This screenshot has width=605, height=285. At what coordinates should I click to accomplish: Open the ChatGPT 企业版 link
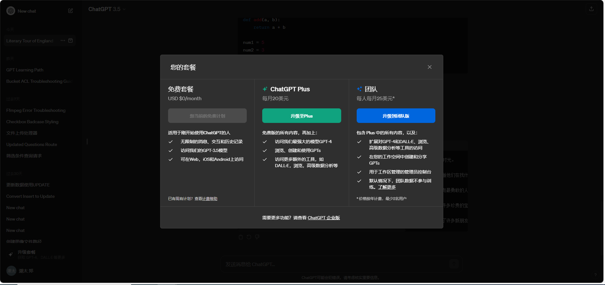(324, 218)
